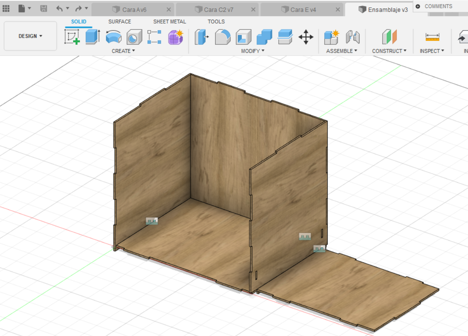
Task: Open the undo history dropdown arrow
Action: click(x=68, y=8)
